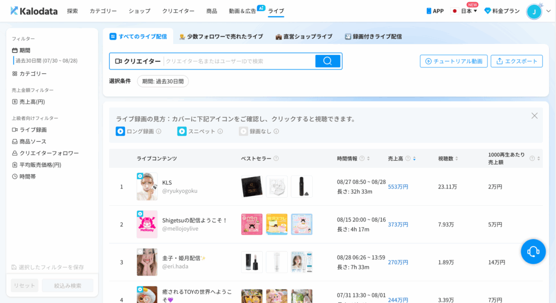The height and width of the screenshot is (303, 556).
Task: Click the スニペット play icon
Action: (x=182, y=131)
